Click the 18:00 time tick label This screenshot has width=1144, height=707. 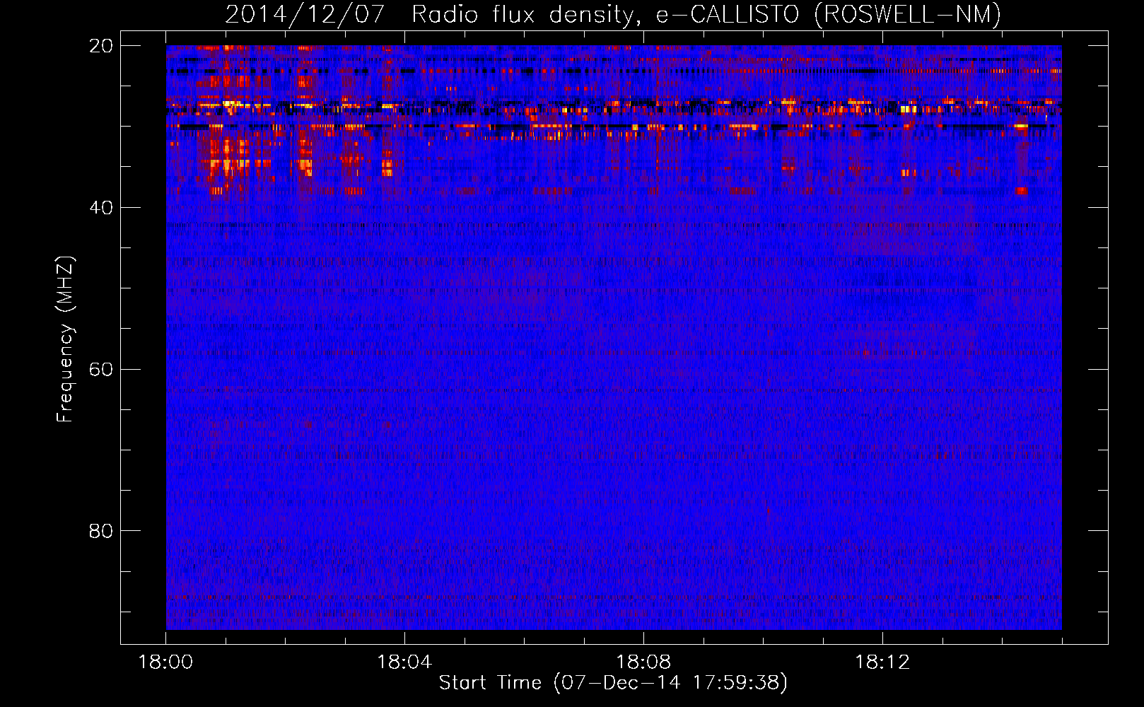(165, 662)
